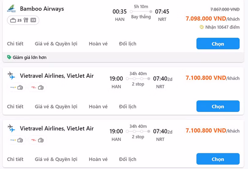Click the Bamboo Airways logo
The image size is (248, 169).
(11, 9)
